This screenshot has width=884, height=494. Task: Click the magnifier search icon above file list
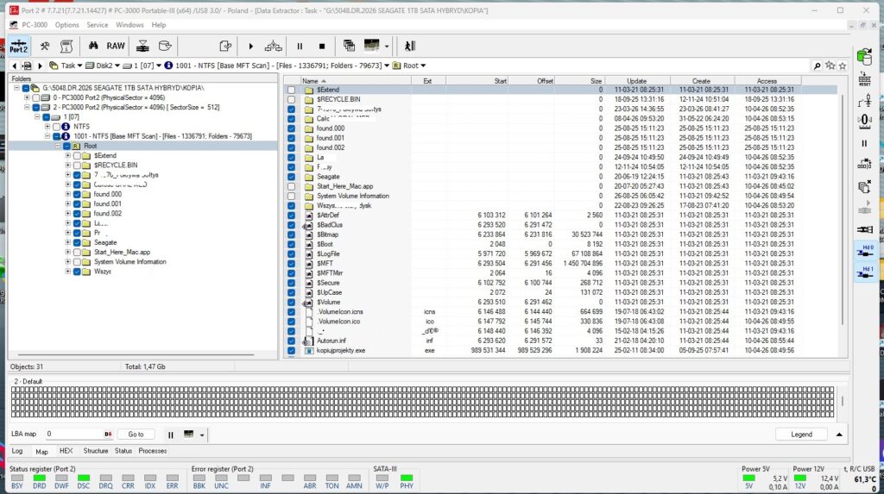click(817, 66)
